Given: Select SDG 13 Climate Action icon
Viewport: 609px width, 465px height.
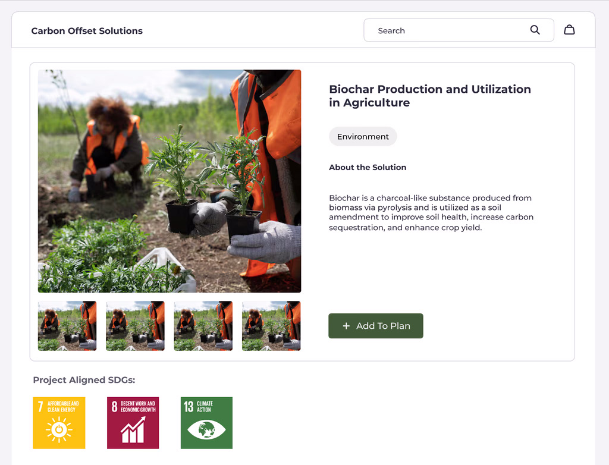Looking at the screenshot, I should click(206, 423).
